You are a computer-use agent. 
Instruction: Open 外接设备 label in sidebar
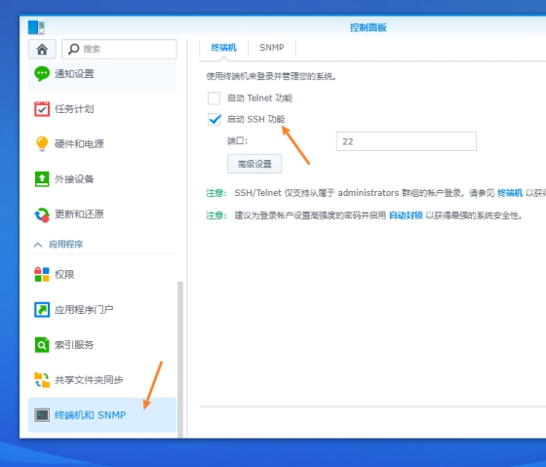[x=74, y=179]
